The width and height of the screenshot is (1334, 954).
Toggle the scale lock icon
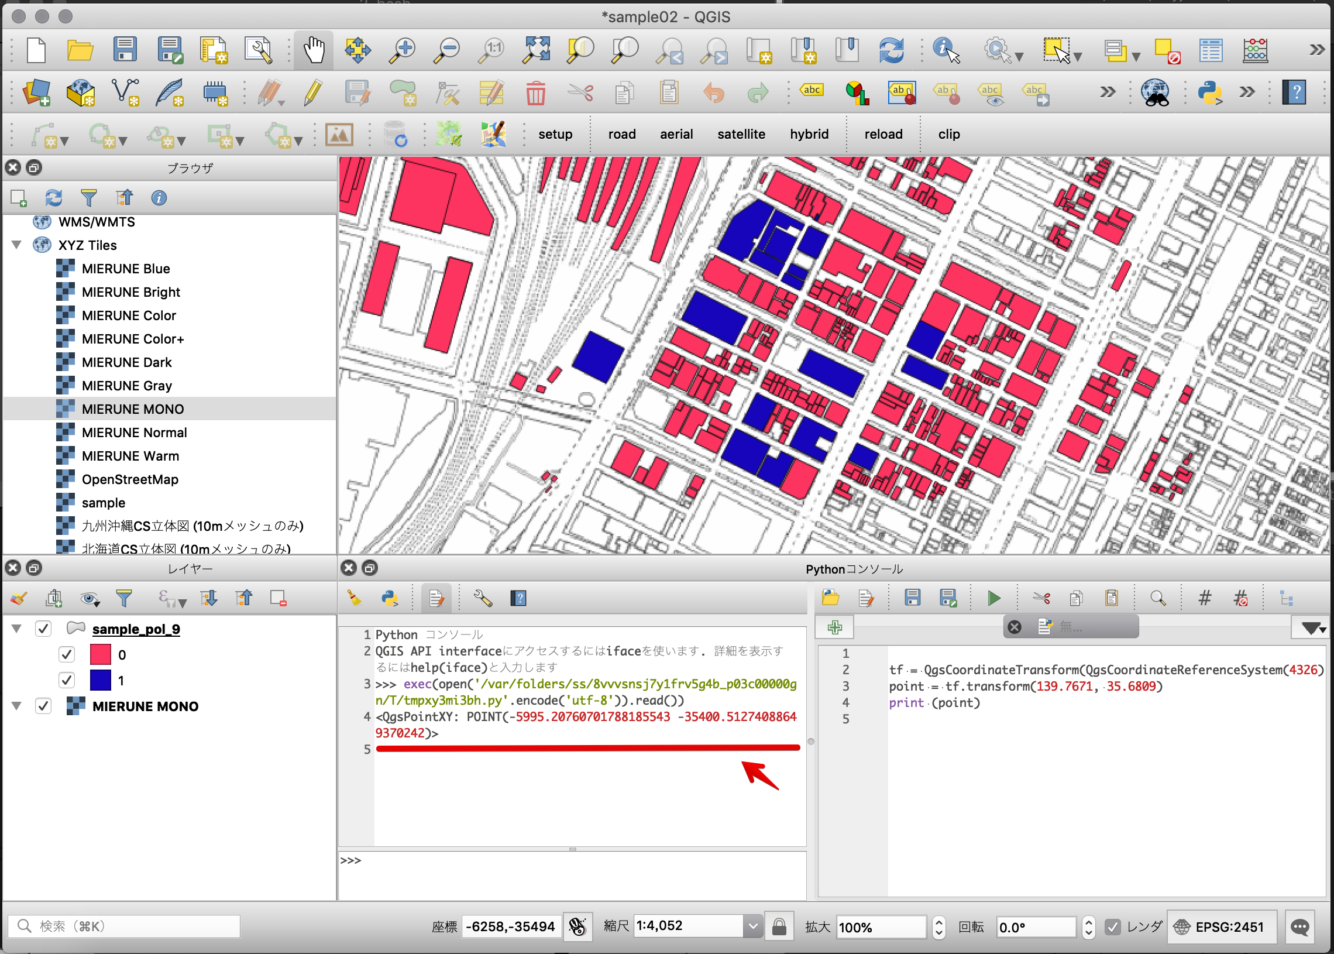click(779, 927)
